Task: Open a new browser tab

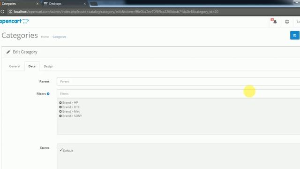Action: point(94,4)
